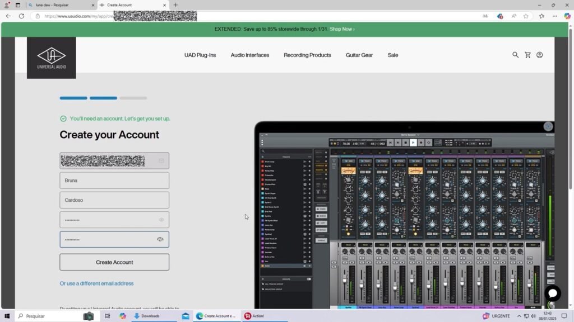The height and width of the screenshot is (322, 574).
Task: Open the chat bubble support widget
Action: click(553, 293)
